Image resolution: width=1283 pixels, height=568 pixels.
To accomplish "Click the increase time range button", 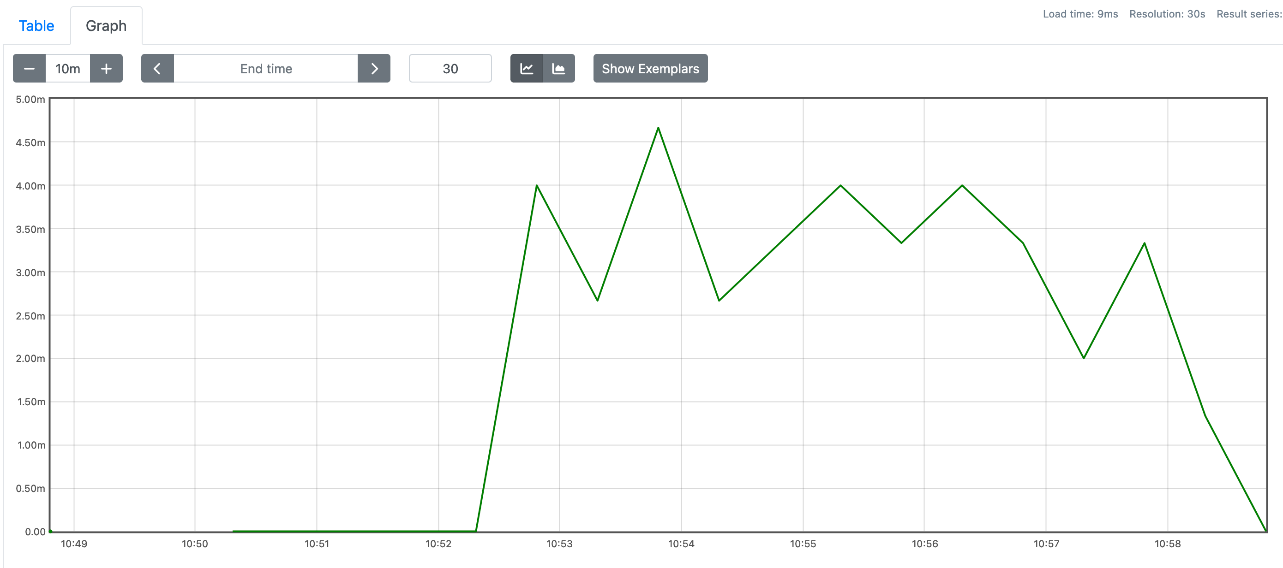I will (106, 69).
